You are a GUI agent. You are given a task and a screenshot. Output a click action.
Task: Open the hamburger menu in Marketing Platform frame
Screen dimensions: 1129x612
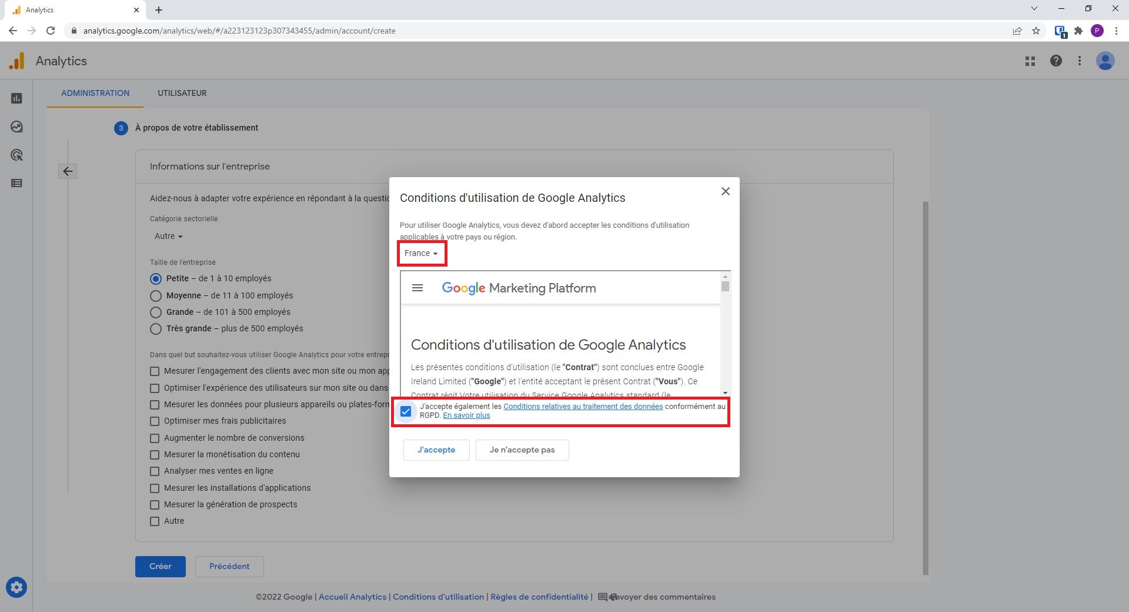point(417,288)
